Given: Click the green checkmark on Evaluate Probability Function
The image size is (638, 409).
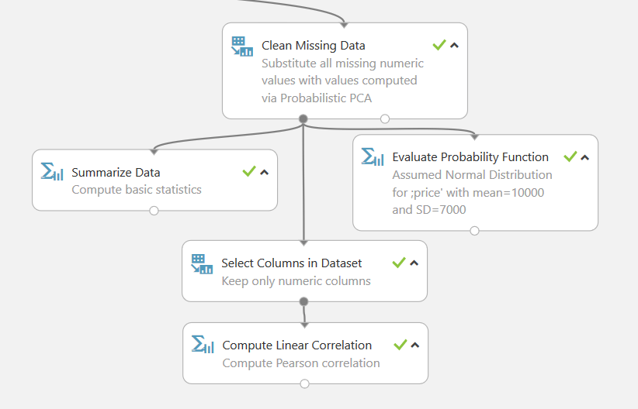Looking at the screenshot, I should tap(570, 156).
